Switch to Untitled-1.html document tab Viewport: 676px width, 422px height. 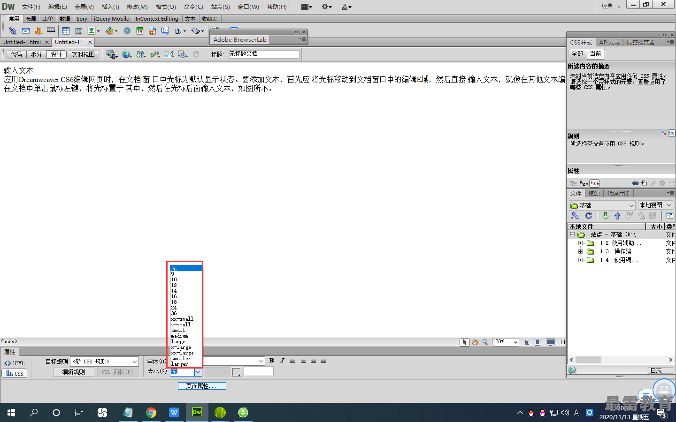pyautogui.click(x=22, y=42)
